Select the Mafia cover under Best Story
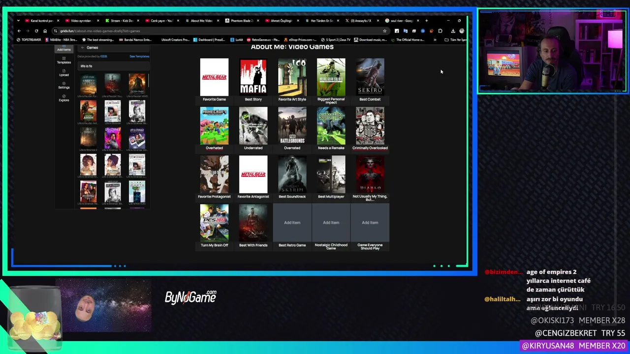This screenshot has width=630, height=354. [253, 77]
